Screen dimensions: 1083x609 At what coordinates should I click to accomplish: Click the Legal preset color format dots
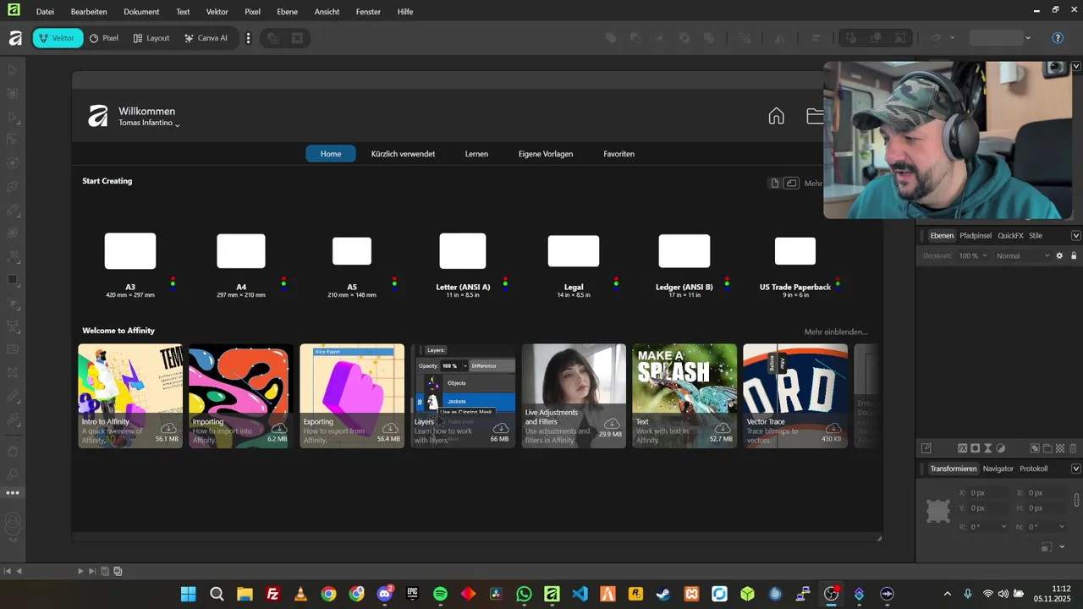[616, 282]
